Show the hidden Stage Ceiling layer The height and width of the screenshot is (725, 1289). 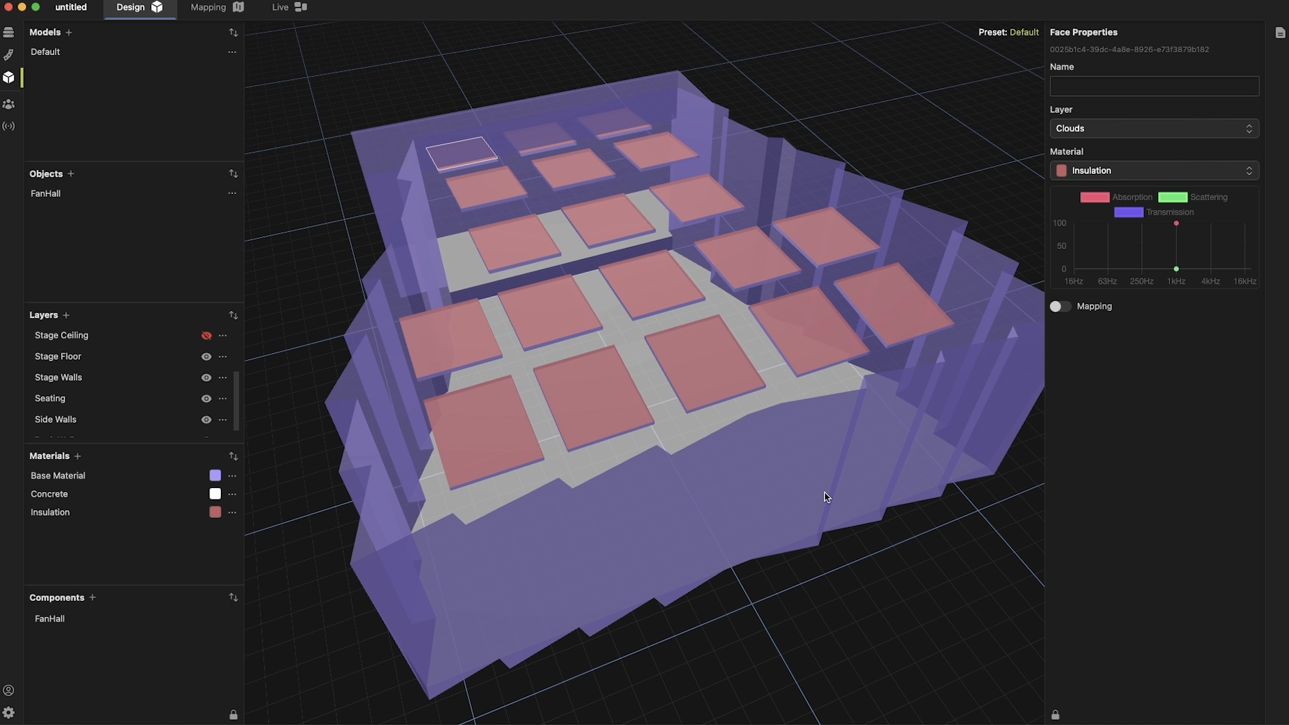(x=206, y=336)
